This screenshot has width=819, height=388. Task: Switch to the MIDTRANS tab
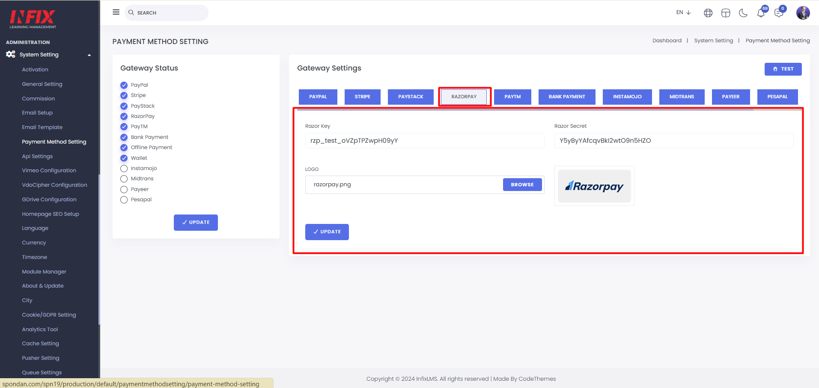coord(682,97)
